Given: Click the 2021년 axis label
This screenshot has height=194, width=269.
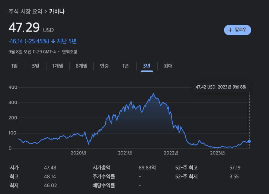Looking at the screenshot, I should click(x=125, y=153).
